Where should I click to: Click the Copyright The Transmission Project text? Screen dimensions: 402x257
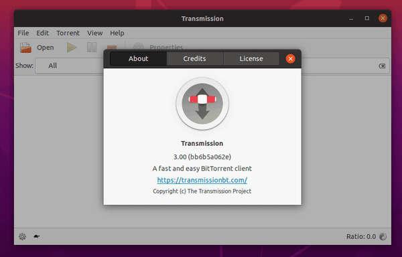(x=202, y=191)
